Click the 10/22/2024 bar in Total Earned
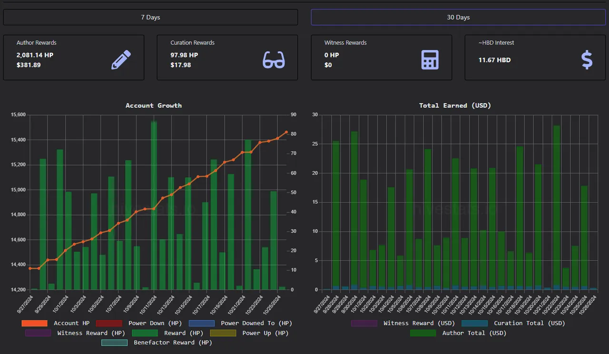Image resolution: width=609 pixels, height=354 pixels. pyautogui.click(x=557, y=207)
